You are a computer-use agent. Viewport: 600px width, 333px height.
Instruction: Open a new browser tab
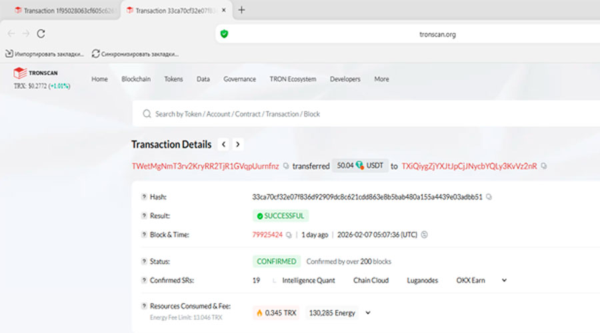[x=241, y=10]
